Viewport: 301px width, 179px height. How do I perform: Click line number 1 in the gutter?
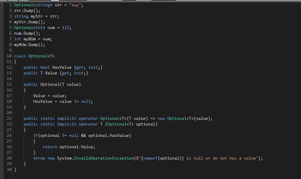coord(10,5)
